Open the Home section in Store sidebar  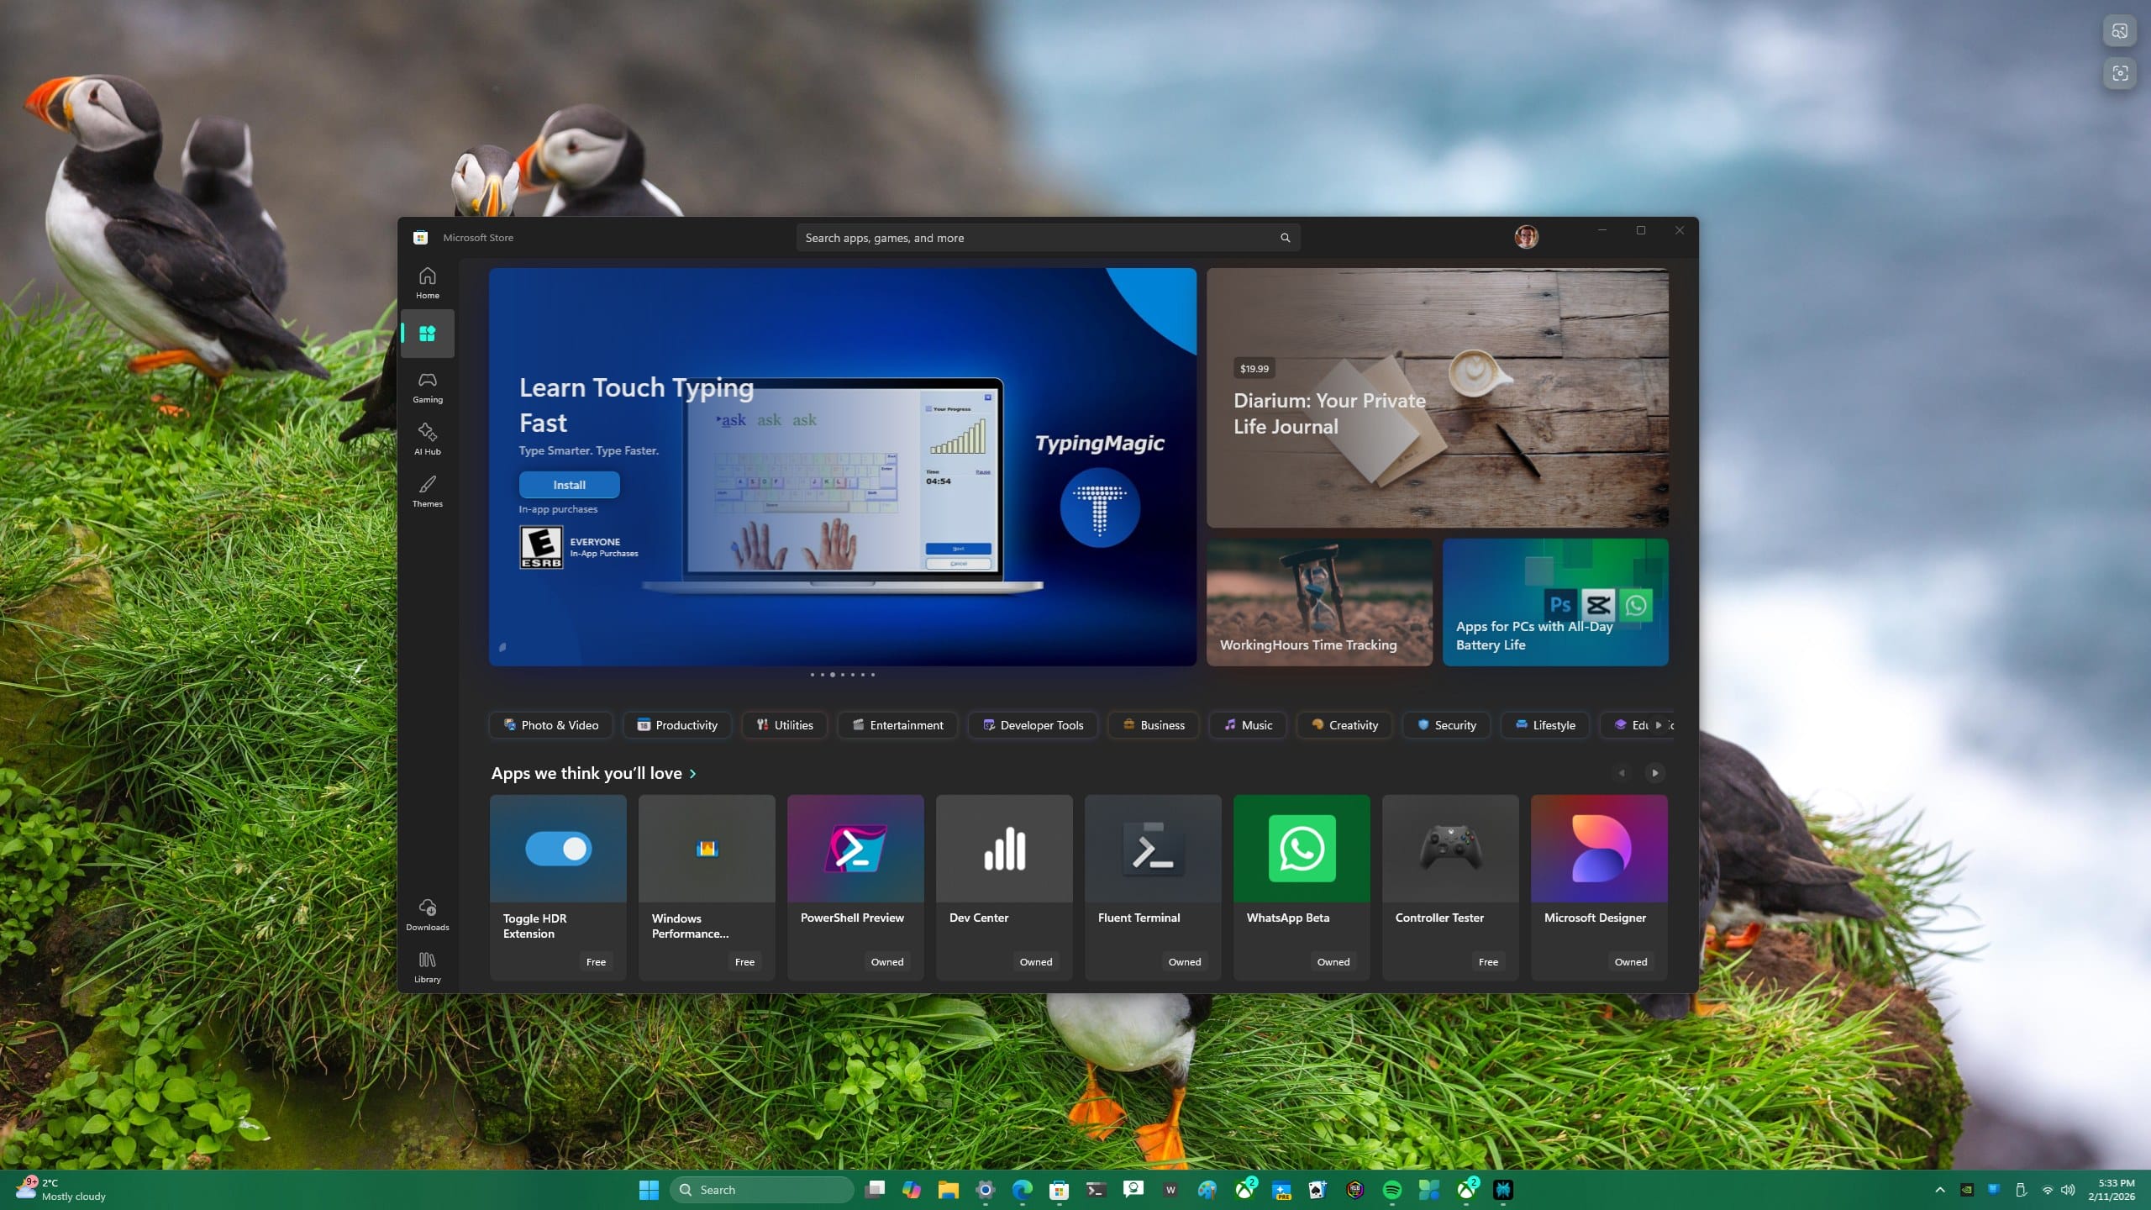(x=427, y=282)
